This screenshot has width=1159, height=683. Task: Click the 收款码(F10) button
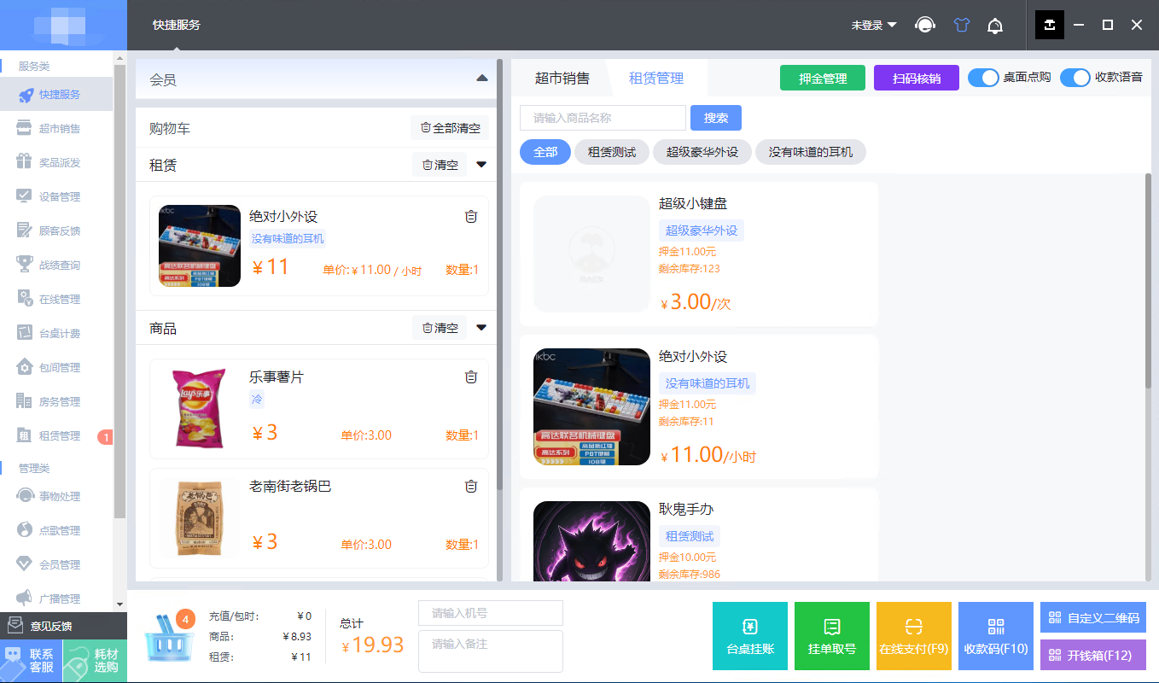click(x=996, y=637)
